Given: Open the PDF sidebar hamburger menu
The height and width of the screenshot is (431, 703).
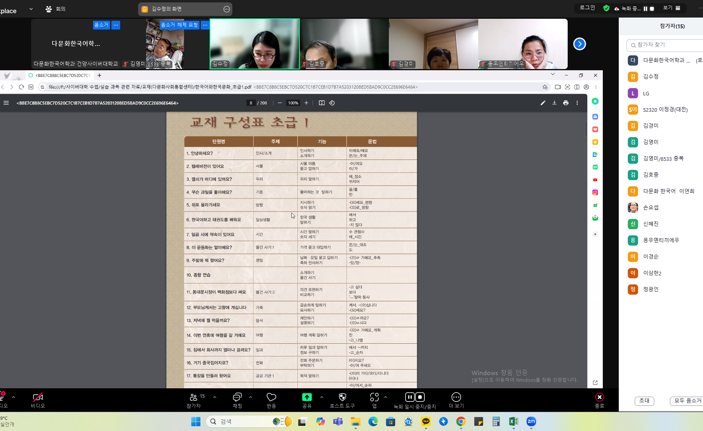Looking at the screenshot, I should click(x=6, y=103).
